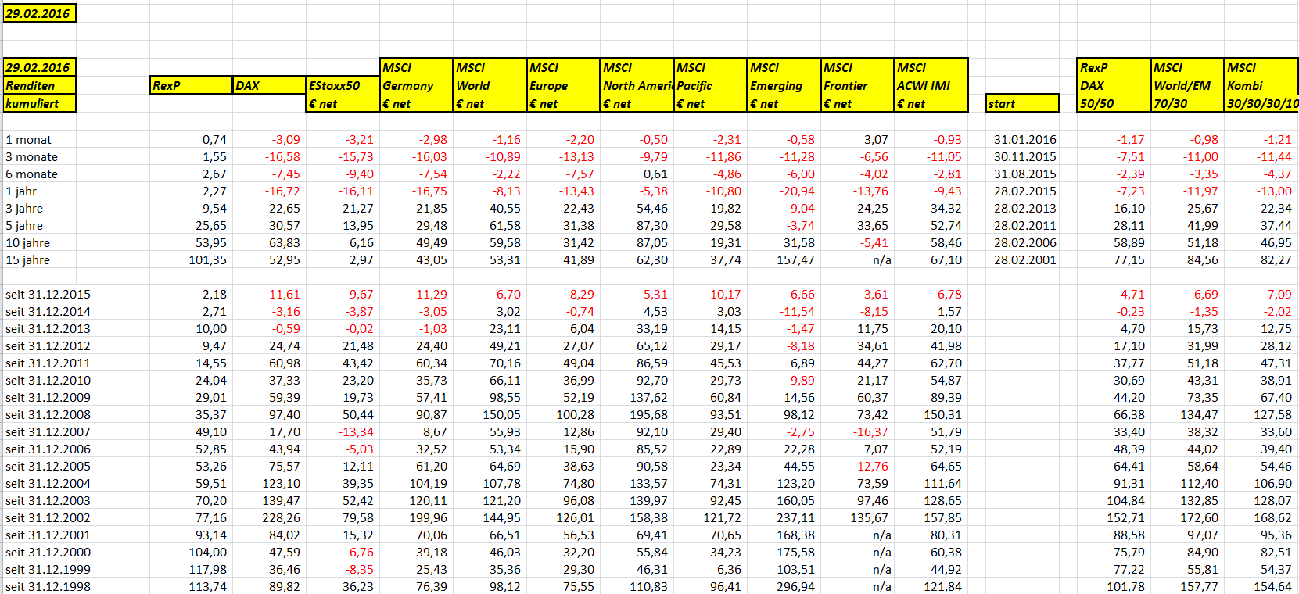Select the 'seit 31.12.2008' row label

tap(48, 414)
